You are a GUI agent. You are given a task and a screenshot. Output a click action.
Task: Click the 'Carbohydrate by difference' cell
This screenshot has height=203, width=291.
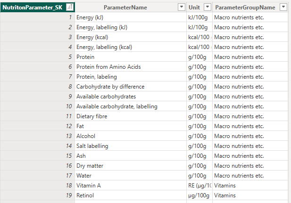tap(131, 87)
